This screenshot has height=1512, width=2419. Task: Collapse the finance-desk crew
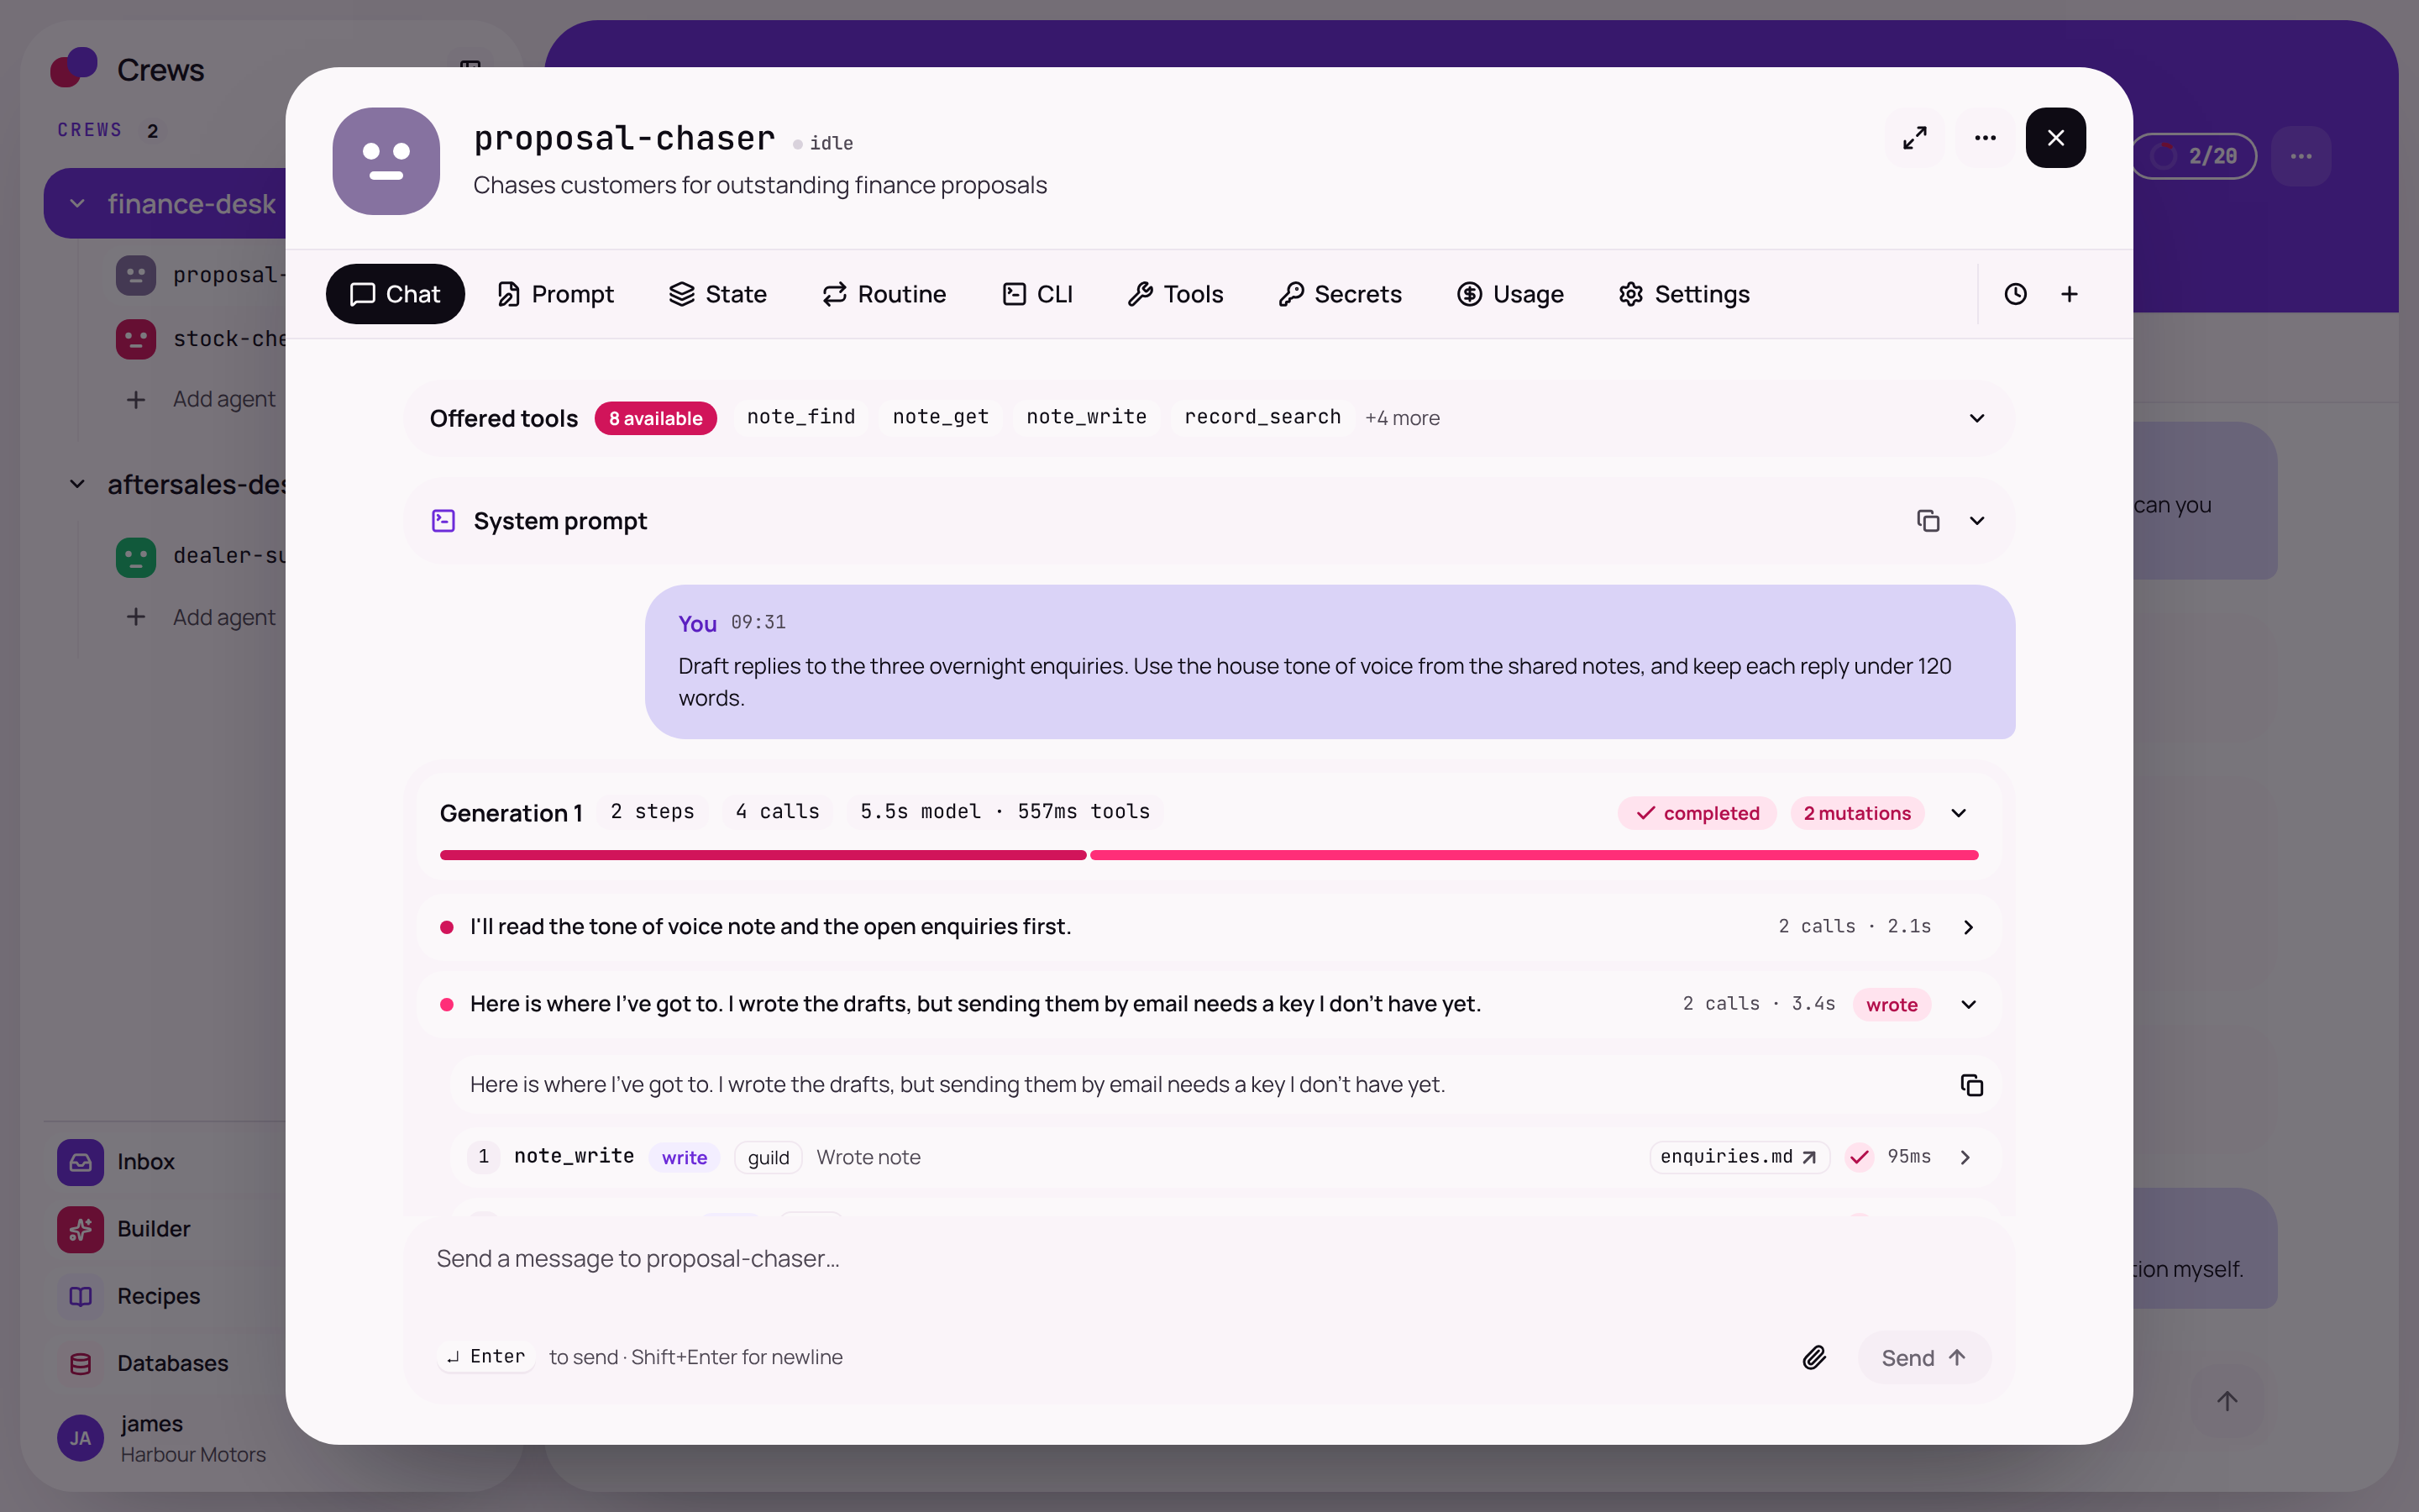77,204
